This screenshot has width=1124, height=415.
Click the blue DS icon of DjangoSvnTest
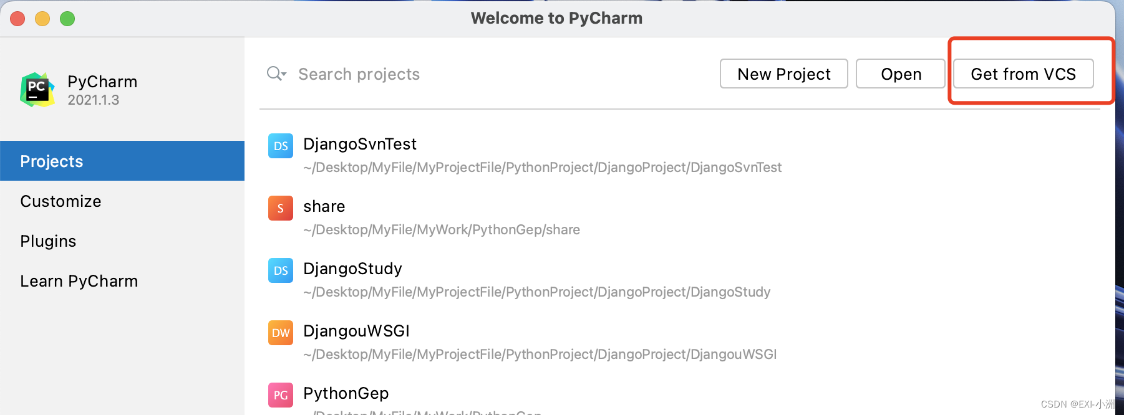coord(281,146)
